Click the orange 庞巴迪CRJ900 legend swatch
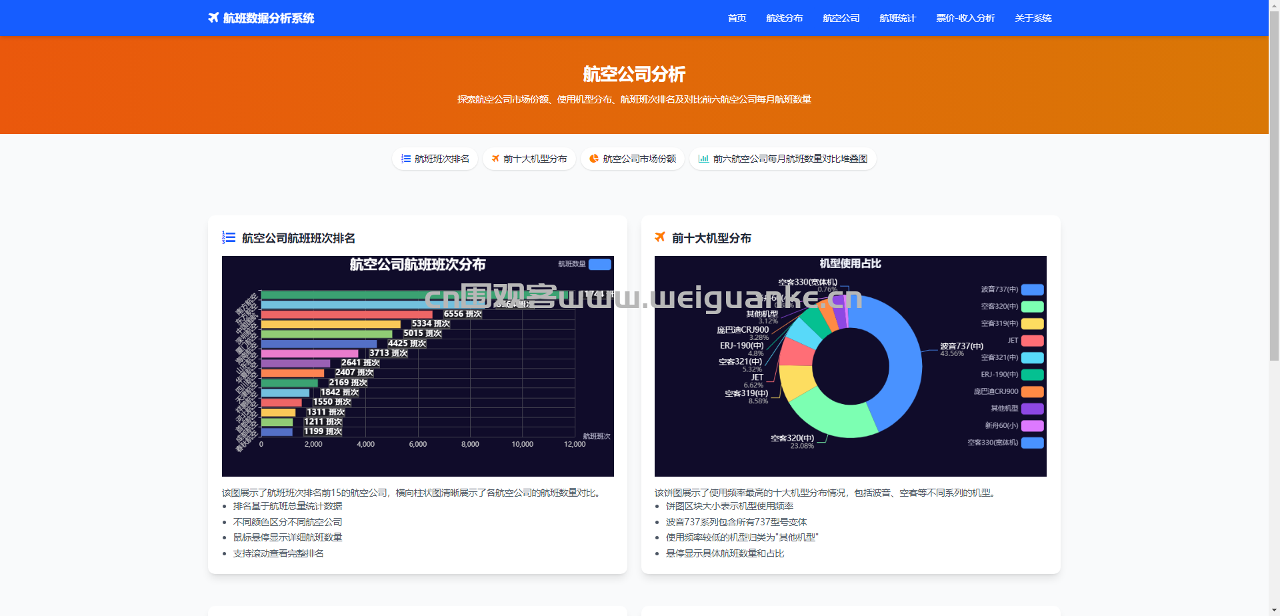Viewport: 1280px width, 616px height. coord(1032,391)
